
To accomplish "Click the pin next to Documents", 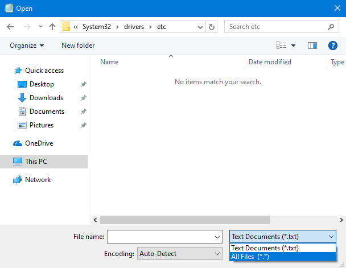I will [x=83, y=112].
